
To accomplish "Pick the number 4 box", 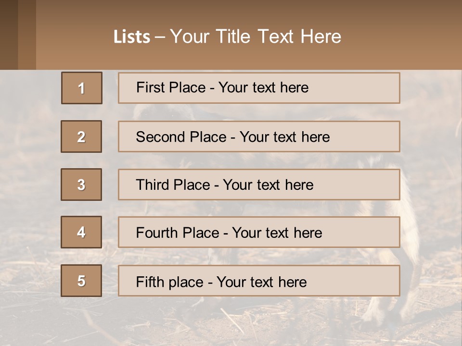I will click(x=81, y=232).
